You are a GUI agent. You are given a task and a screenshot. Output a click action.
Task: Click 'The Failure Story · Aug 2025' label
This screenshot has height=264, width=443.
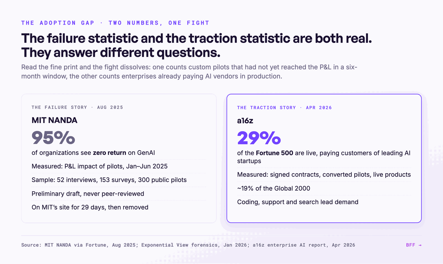77,107
